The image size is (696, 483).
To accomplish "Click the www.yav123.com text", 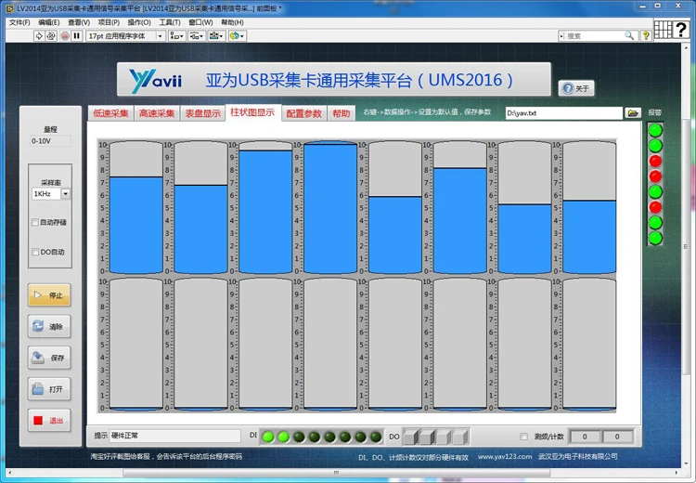I will tap(505, 456).
